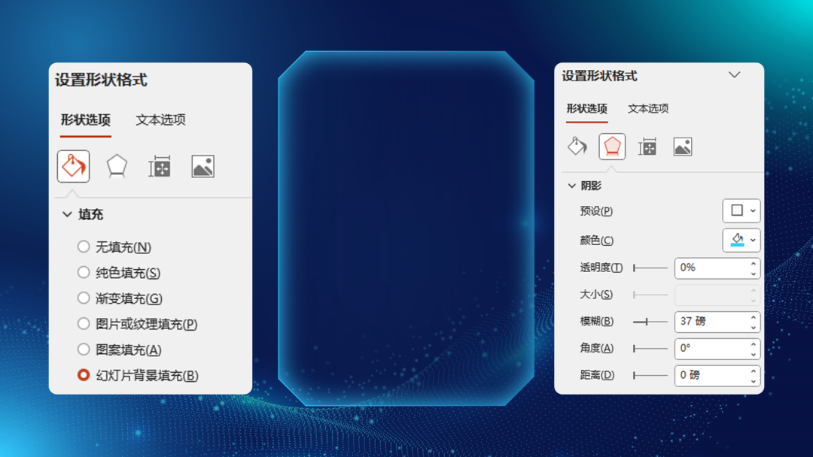813x457 pixels.
Task: Click the 距离(D) distance slider
Action: click(x=650, y=376)
